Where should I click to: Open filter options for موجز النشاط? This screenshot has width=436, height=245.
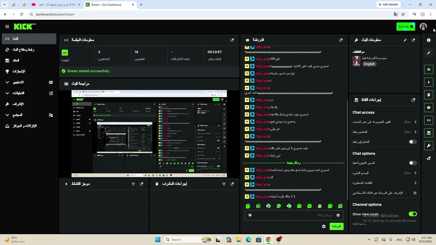[133, 184]
